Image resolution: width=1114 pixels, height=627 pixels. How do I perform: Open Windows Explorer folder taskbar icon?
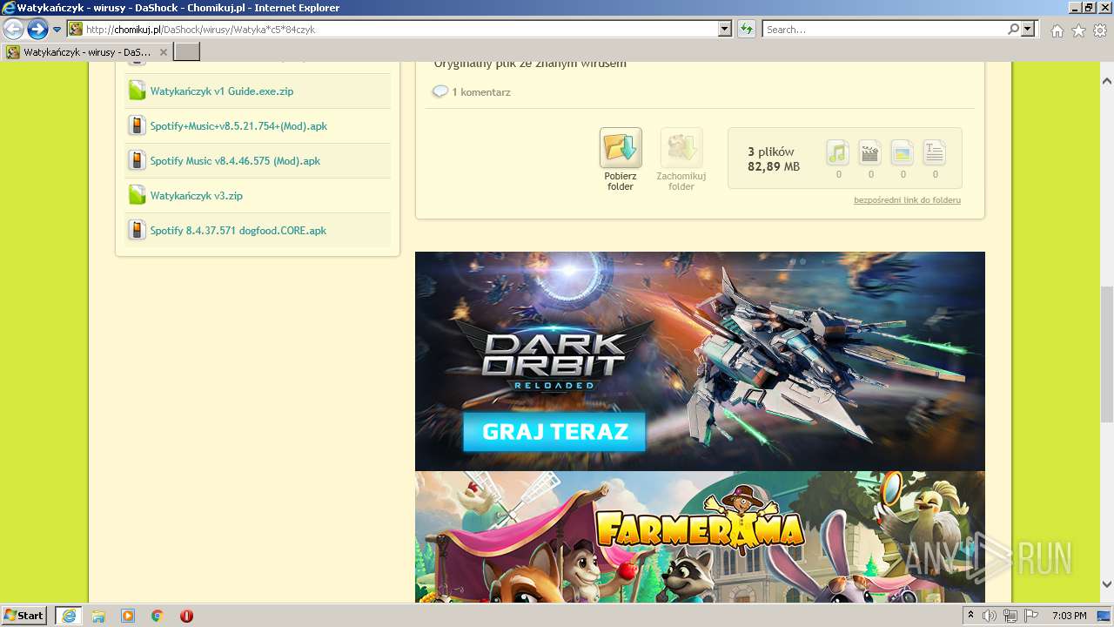(x=98, y=616)
